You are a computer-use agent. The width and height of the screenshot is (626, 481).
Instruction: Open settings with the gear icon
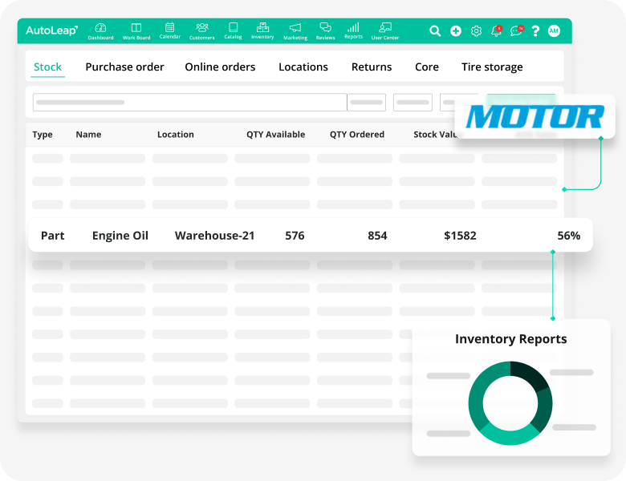(x=476, y=31)
